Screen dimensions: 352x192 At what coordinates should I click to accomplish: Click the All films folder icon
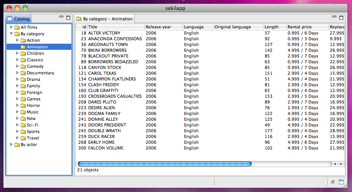tap(17, 27)
